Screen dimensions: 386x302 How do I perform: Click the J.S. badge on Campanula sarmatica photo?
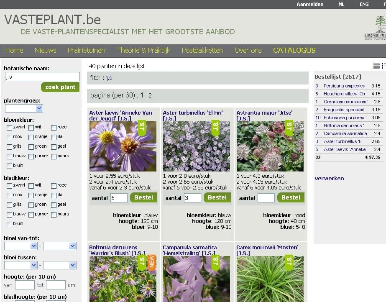[215, 262]
